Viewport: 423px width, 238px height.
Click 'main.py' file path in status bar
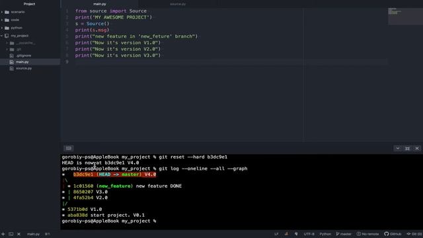33,234
